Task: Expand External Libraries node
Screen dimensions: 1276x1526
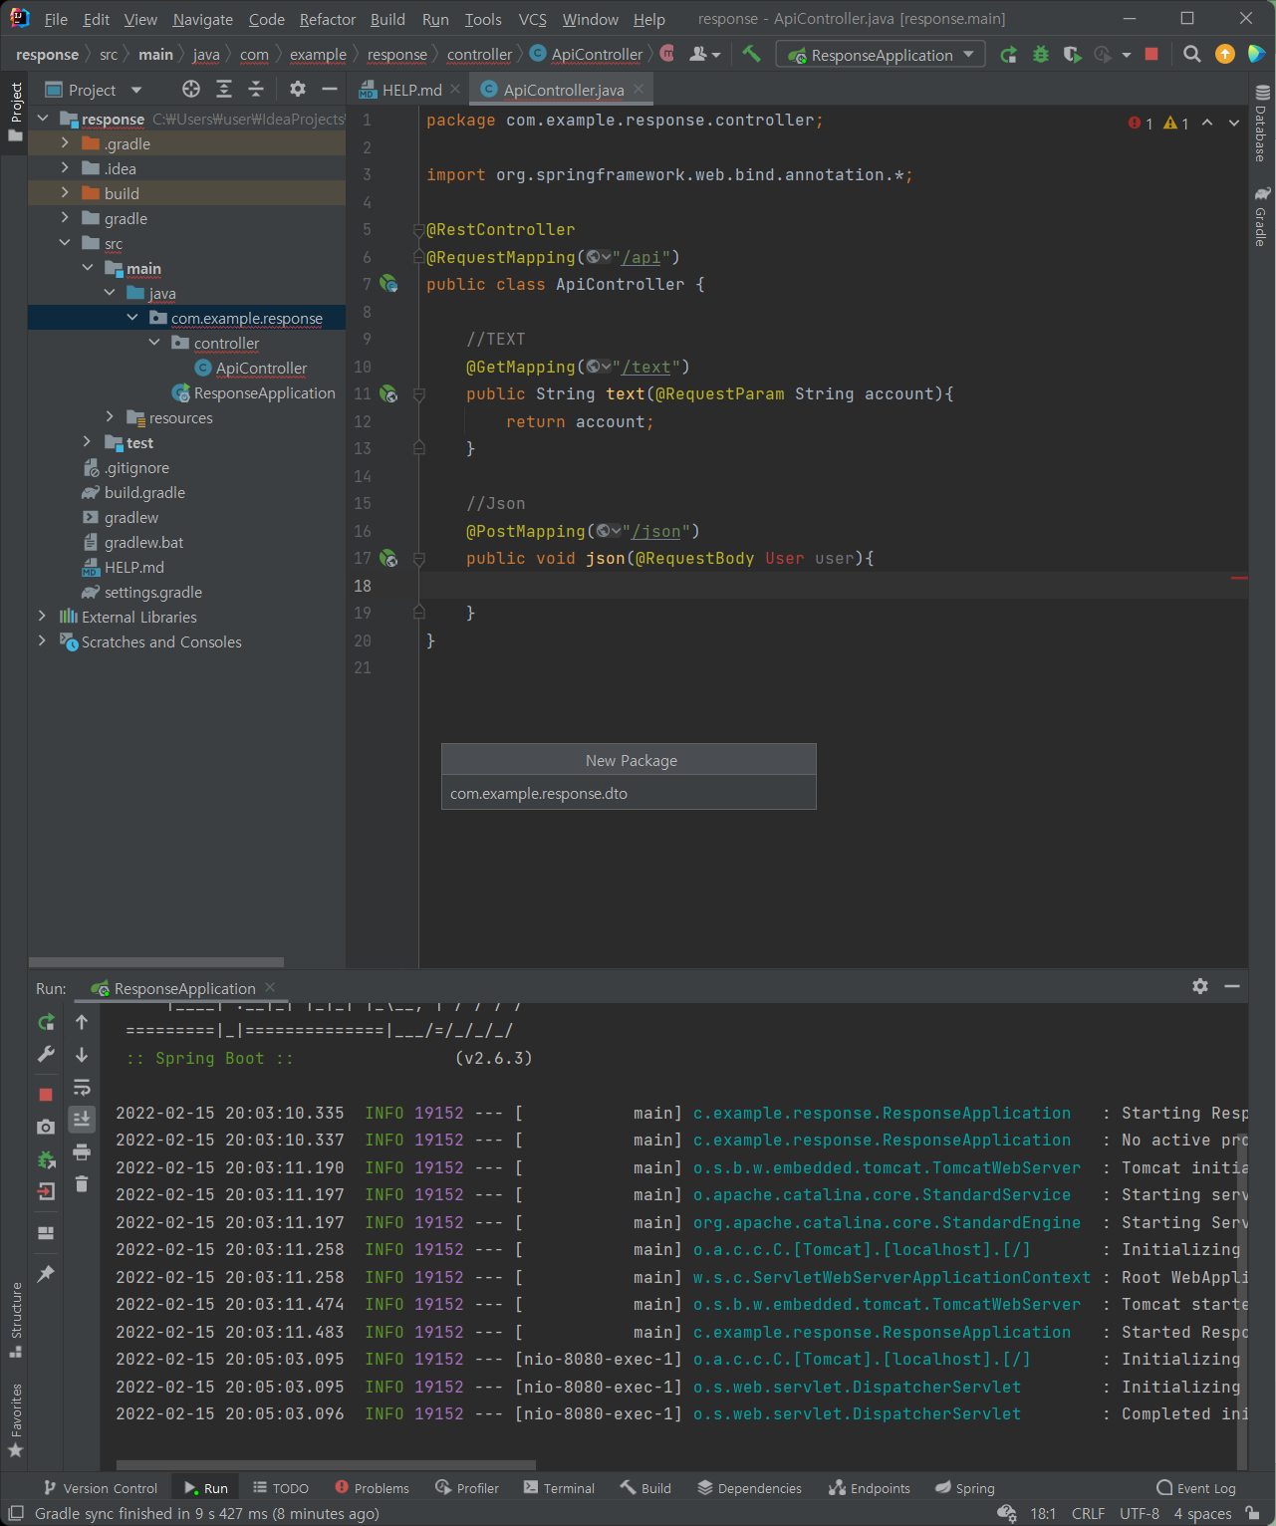Action: click(42, 617)
